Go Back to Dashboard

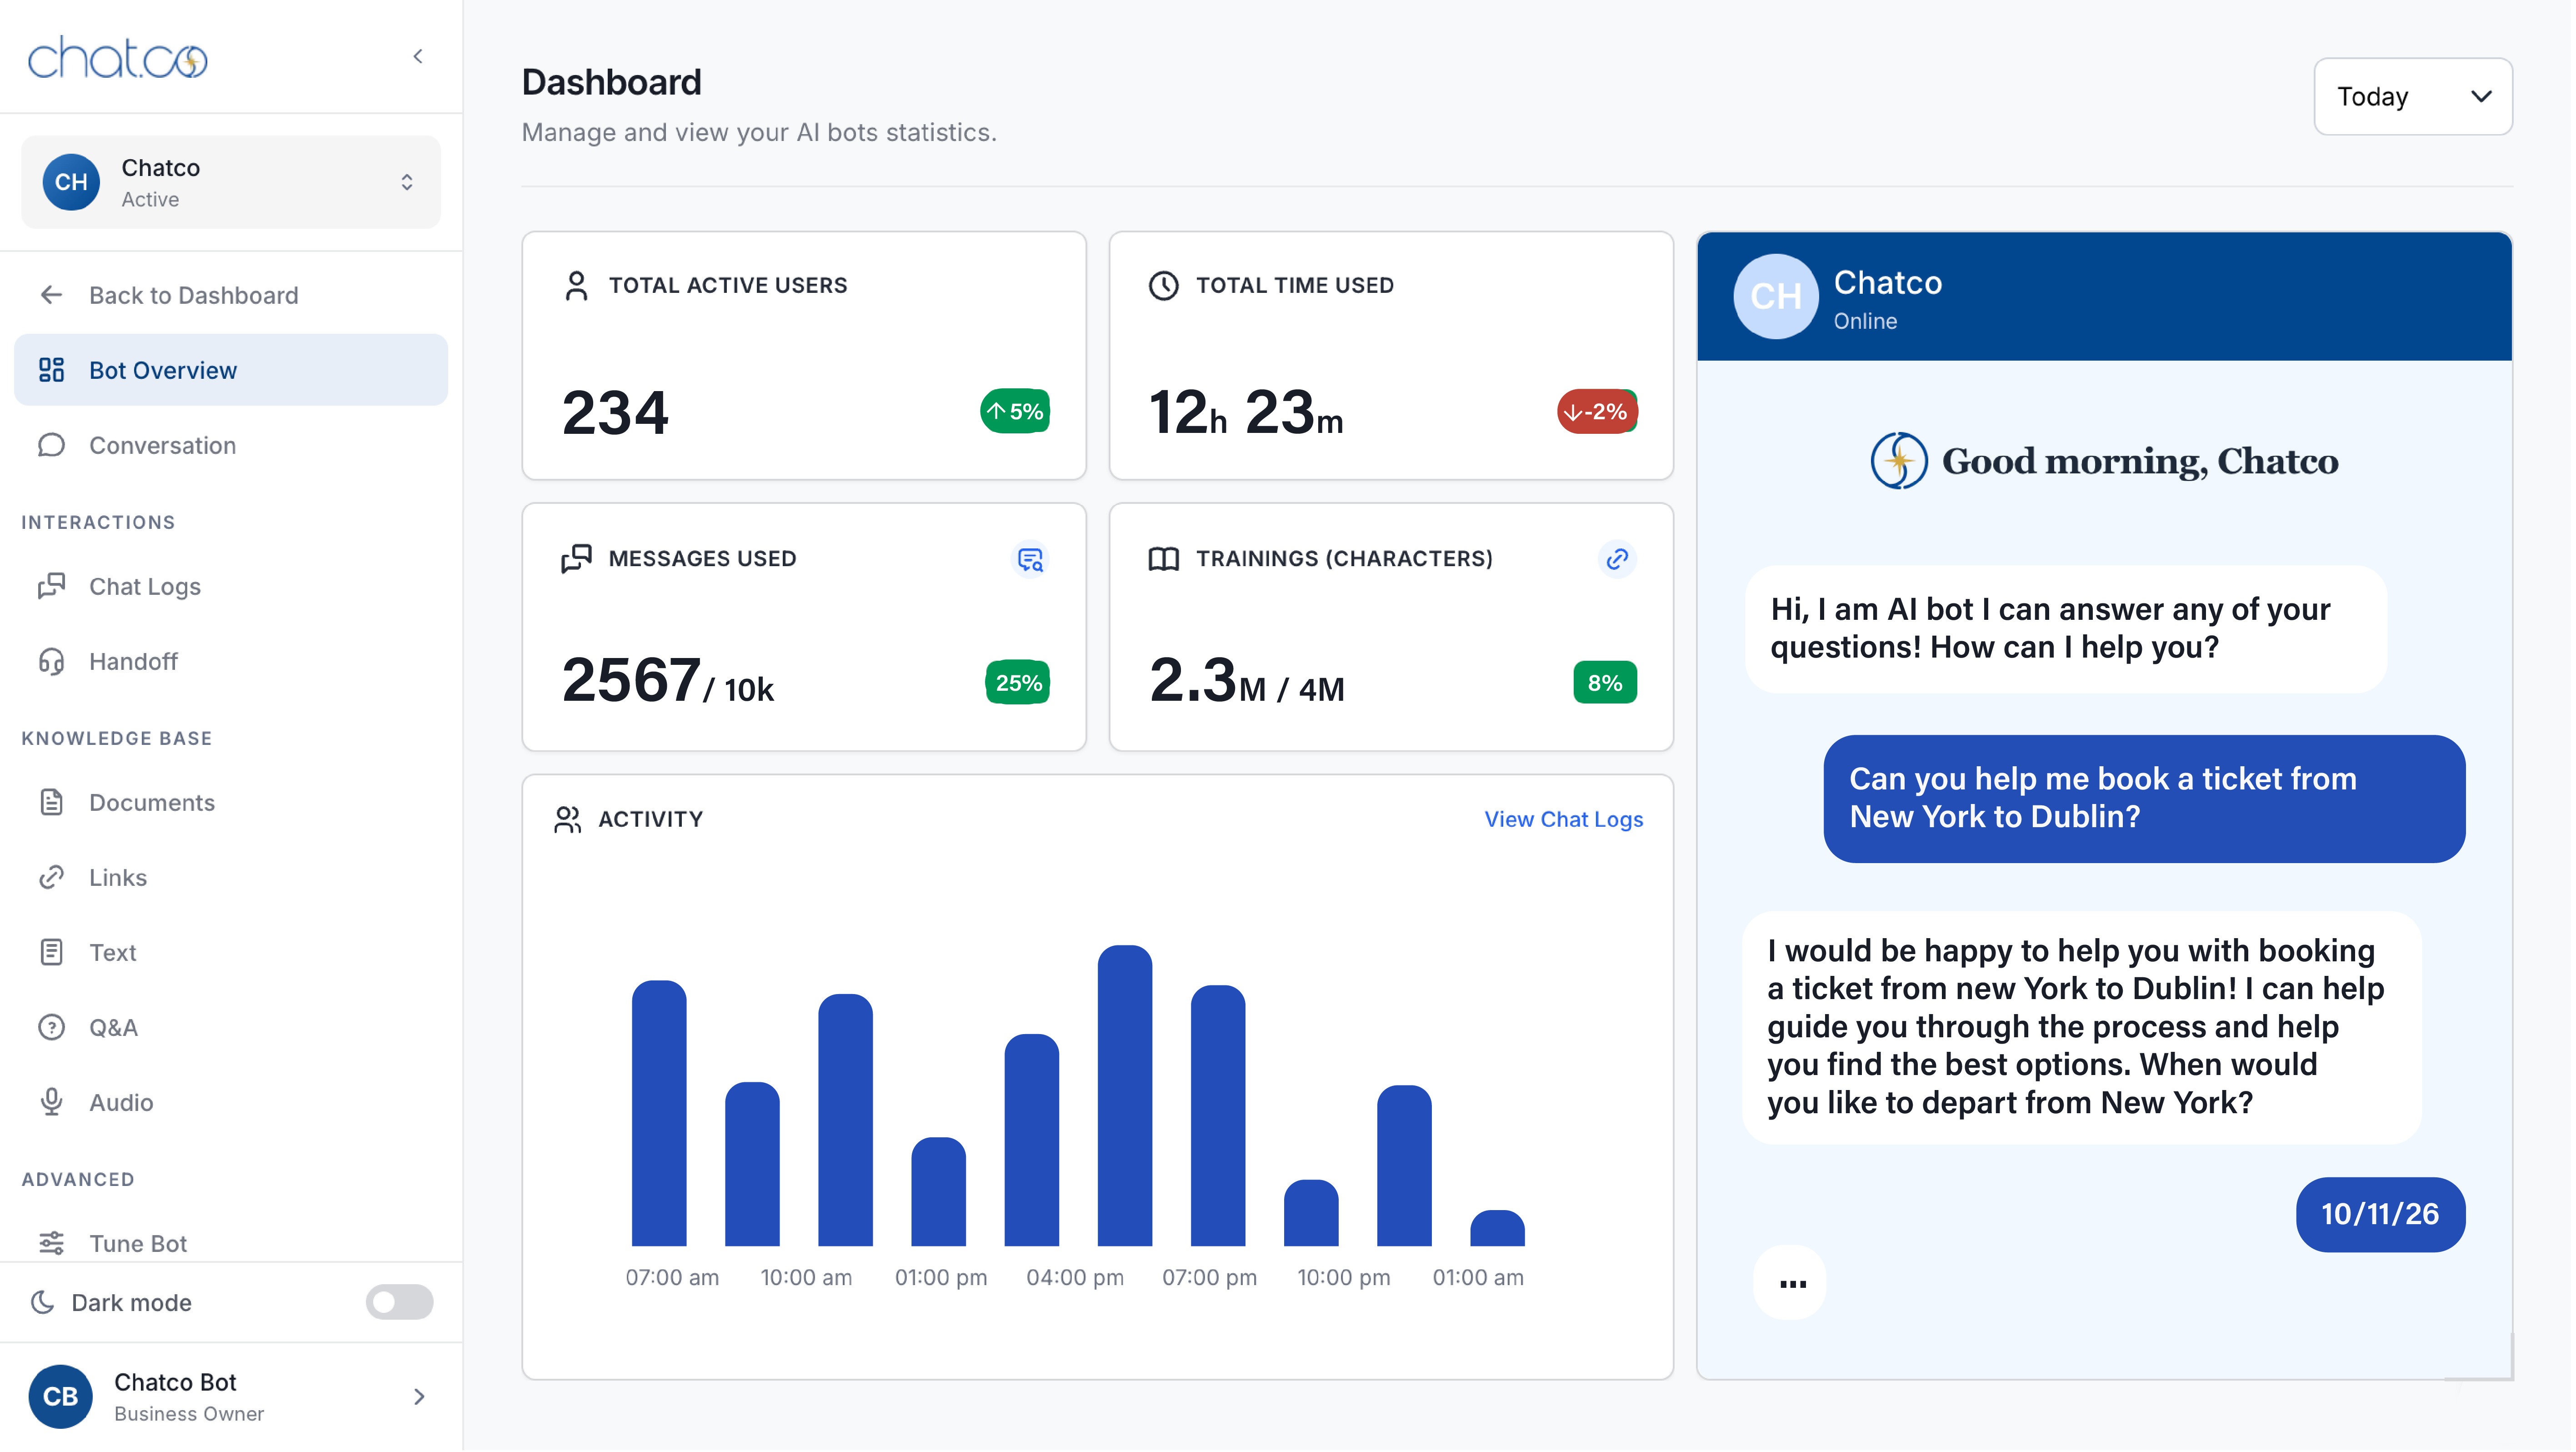pyautogui.click(x=193, y=295)
